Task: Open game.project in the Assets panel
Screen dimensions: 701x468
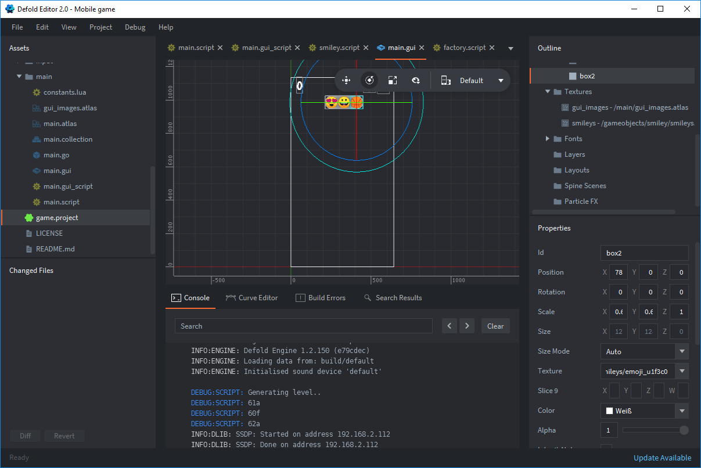Action: 57,218
